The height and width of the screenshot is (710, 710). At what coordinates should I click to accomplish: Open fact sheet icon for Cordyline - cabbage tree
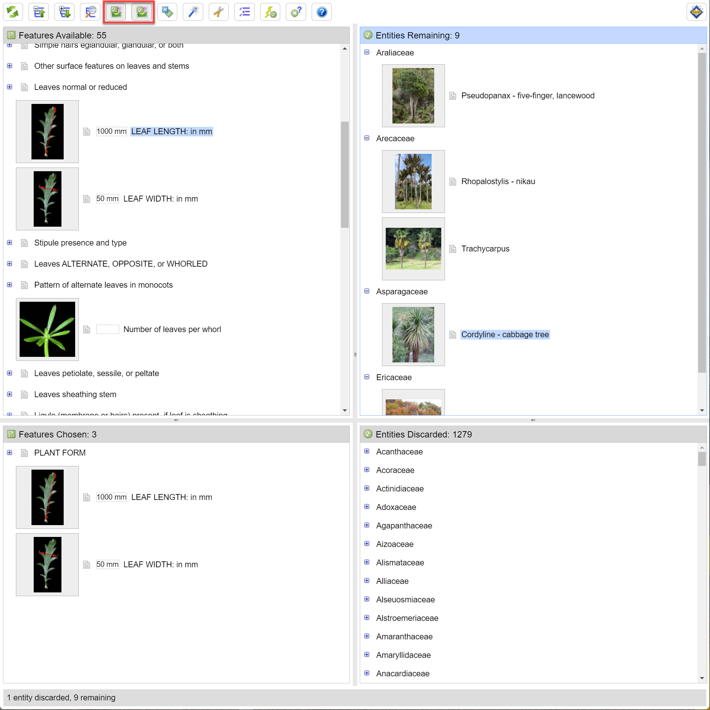click(x=452, y=335)
